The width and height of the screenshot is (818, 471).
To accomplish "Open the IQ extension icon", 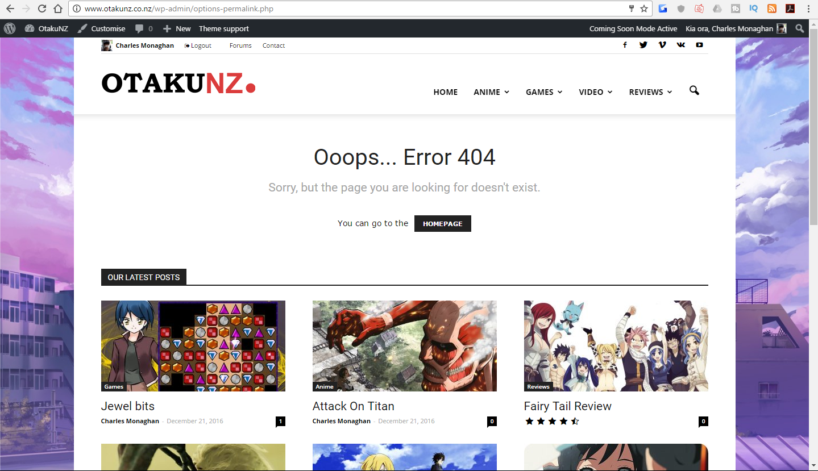I will 753,9.
